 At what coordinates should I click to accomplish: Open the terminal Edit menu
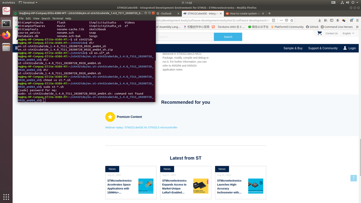[28, 18]
